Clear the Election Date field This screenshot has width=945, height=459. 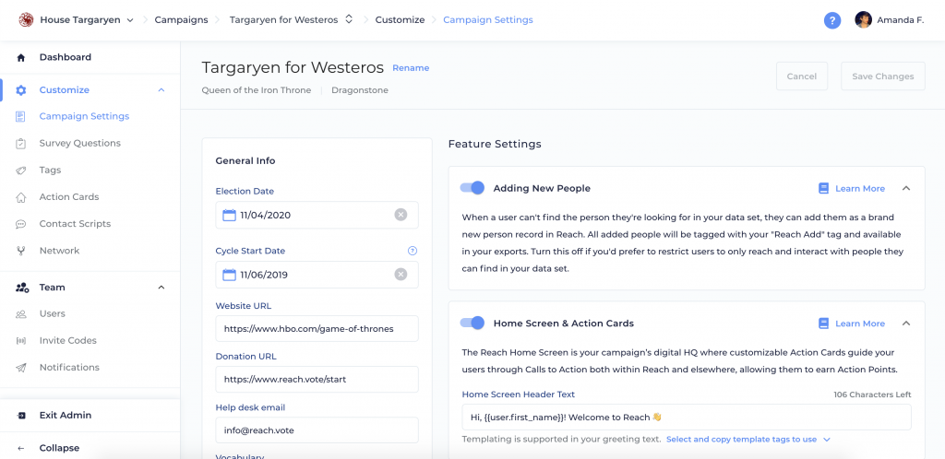click(401, 215)
